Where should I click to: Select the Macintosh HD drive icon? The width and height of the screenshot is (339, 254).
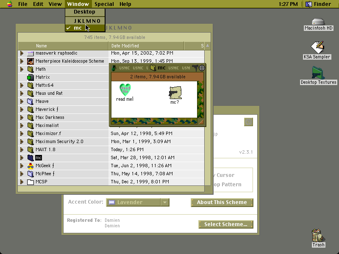[318, 22]
